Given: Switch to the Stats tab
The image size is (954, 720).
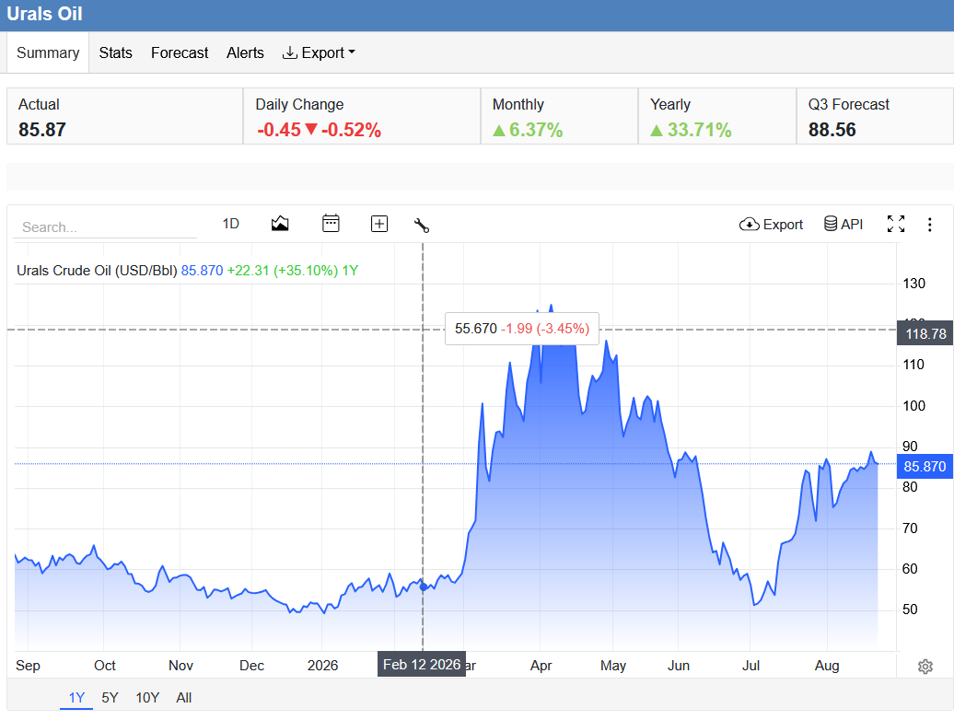Looking at the screenshot, I should tap(116, 52).
